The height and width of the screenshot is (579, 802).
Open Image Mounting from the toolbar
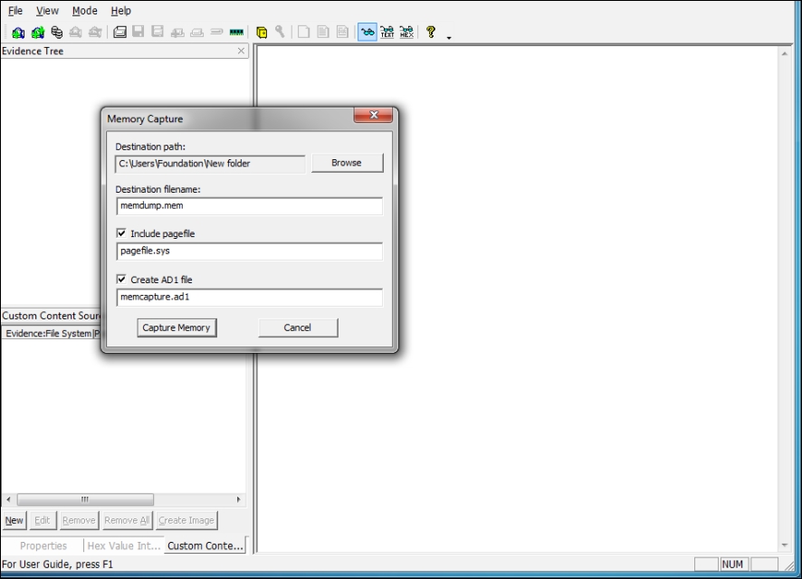click(x=57, y=33)
